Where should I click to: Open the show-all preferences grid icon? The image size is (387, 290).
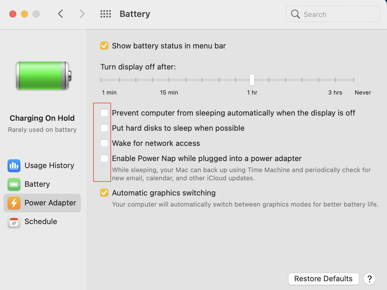click(x=105, y=14)
